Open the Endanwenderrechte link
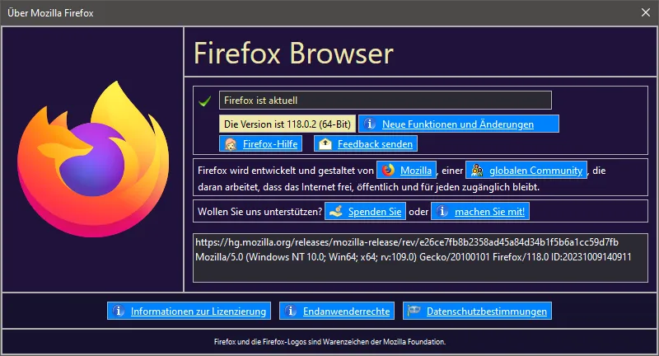The width and height of the screenshot is (659, 356). click(x=337, y=311)
